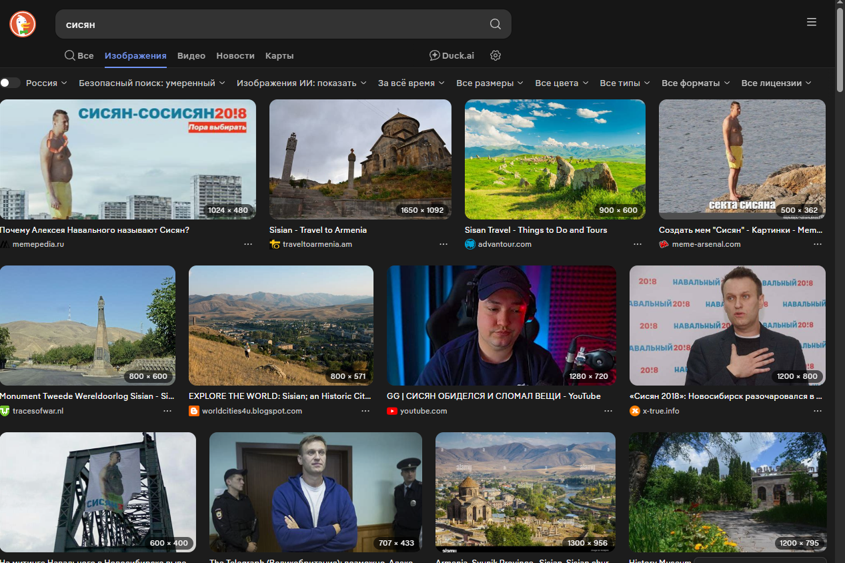The image size is (845, 563).
Task: Click the Blogger favicon for worldcities4u
Action: (194, 411)
